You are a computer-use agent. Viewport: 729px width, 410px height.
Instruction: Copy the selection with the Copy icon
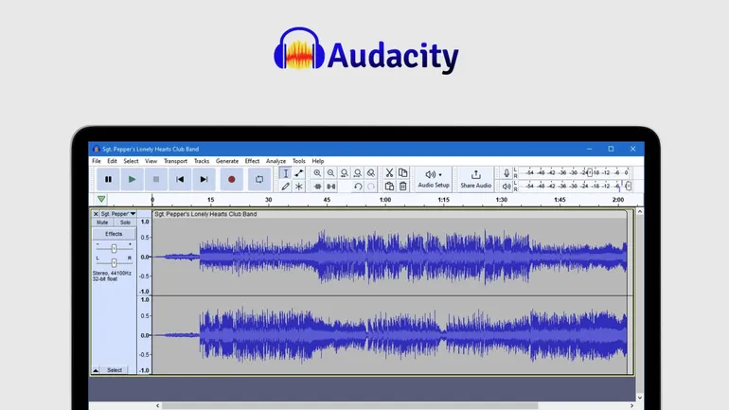click(x=402, y=173)
